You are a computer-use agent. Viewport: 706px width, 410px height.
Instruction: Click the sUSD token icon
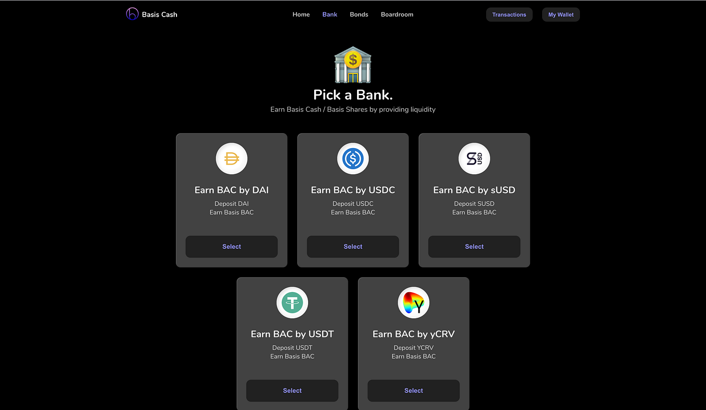tap(474, 159)
